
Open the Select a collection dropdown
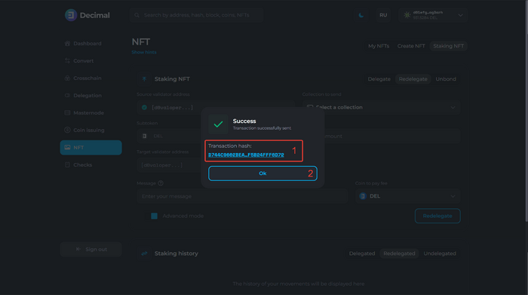click(x=381, y=107)
